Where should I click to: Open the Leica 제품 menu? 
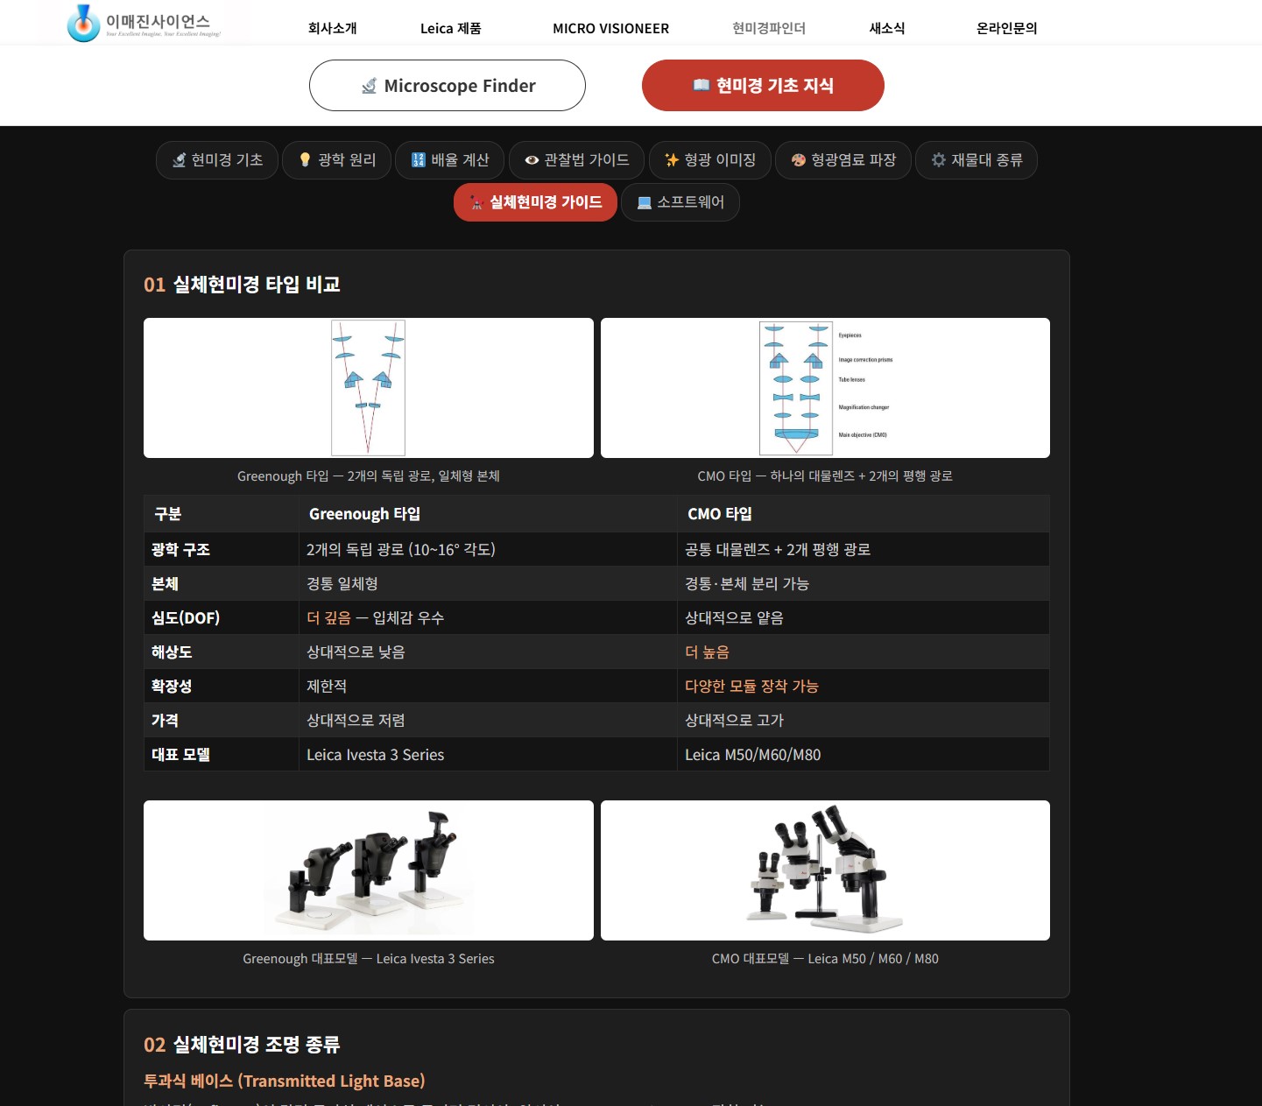click(451, 28)
